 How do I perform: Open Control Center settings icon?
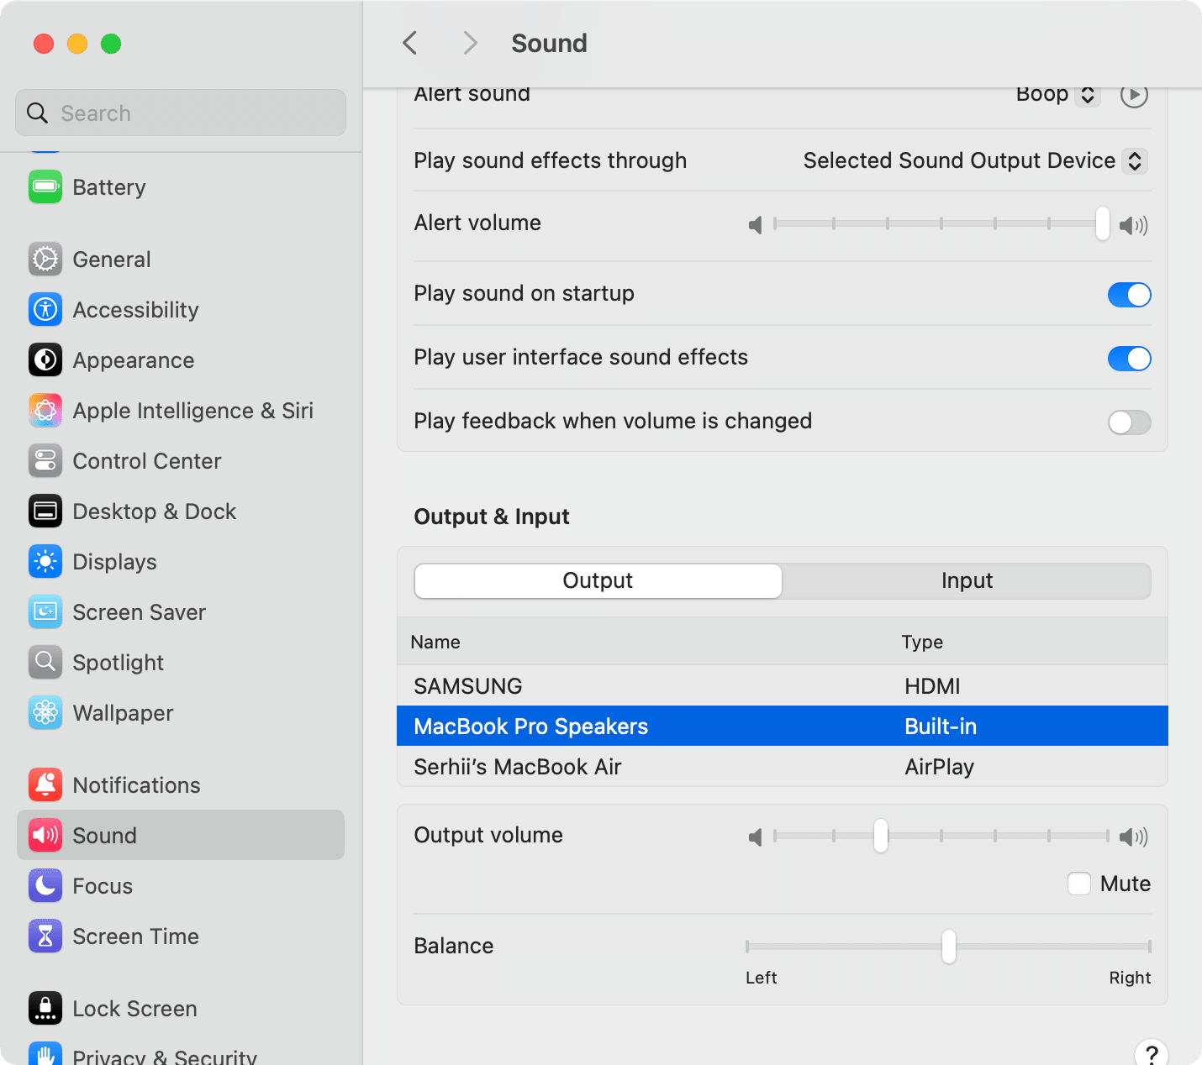coord(45,460)
